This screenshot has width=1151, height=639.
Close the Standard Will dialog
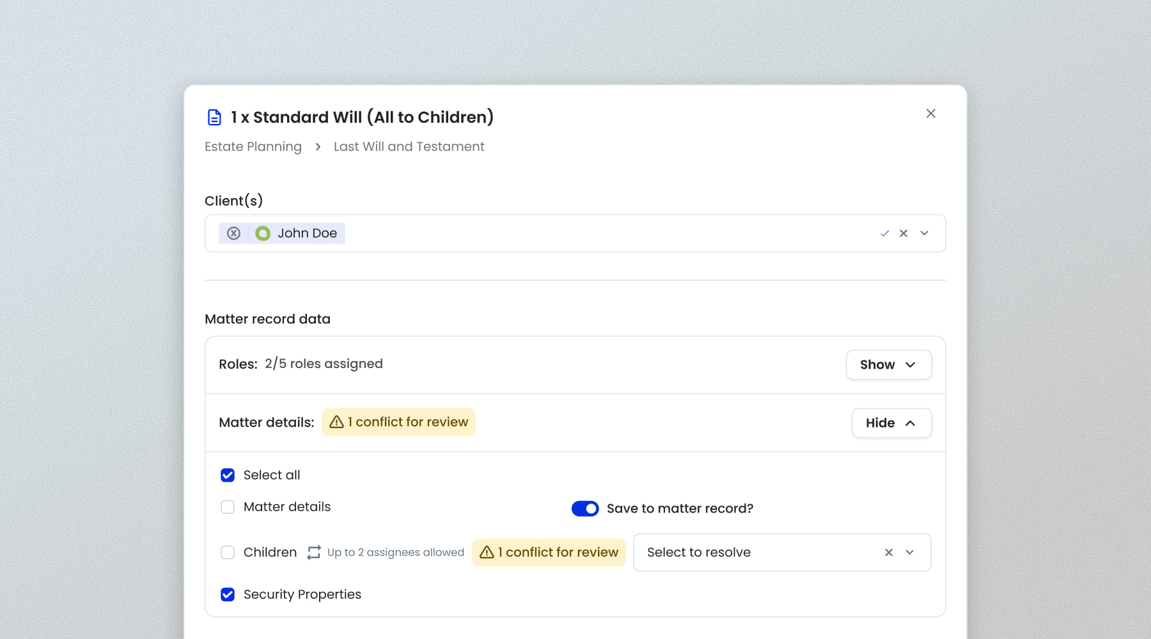930,114
